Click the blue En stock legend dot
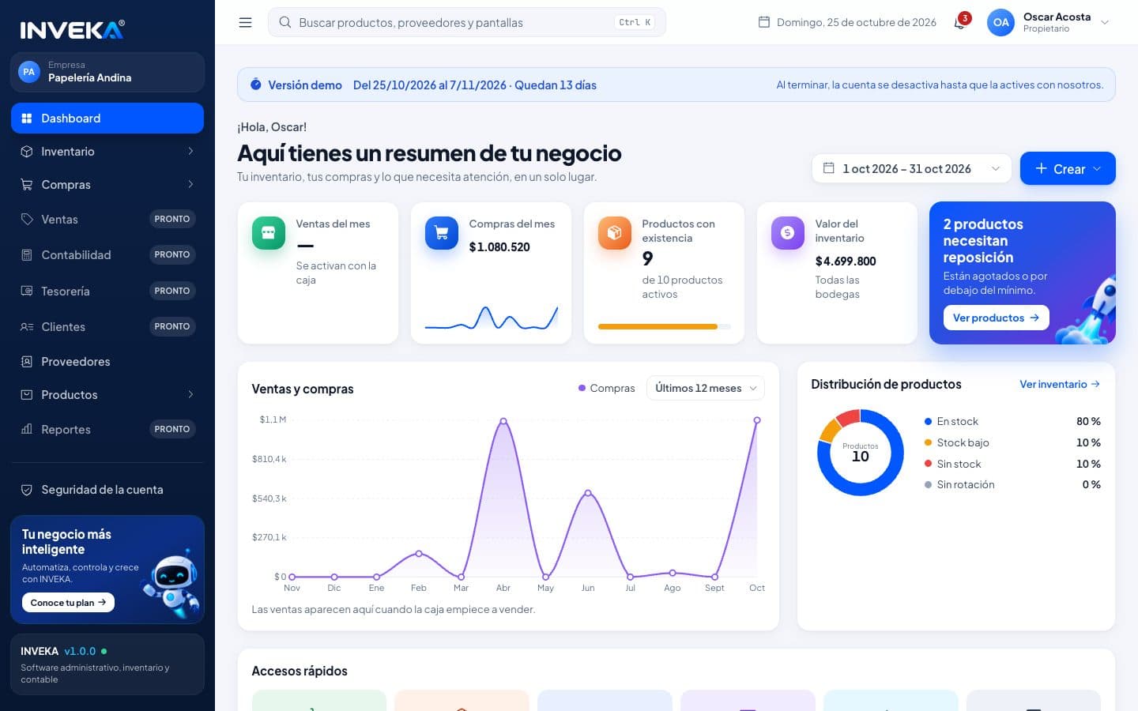 pyautogui.click(x=928, y=421)
